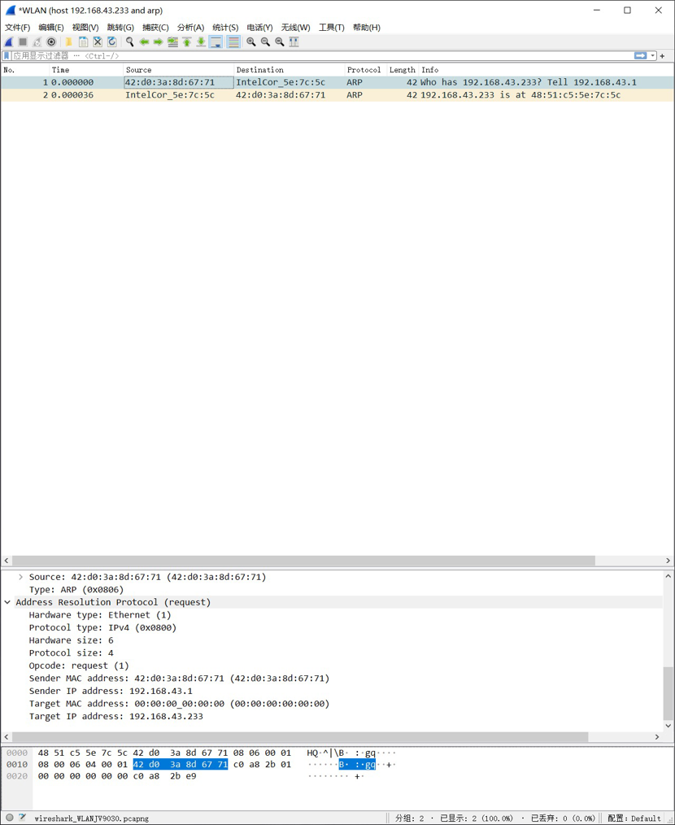Stop the running capture
The image size is (675, 825).
point(23,42)
